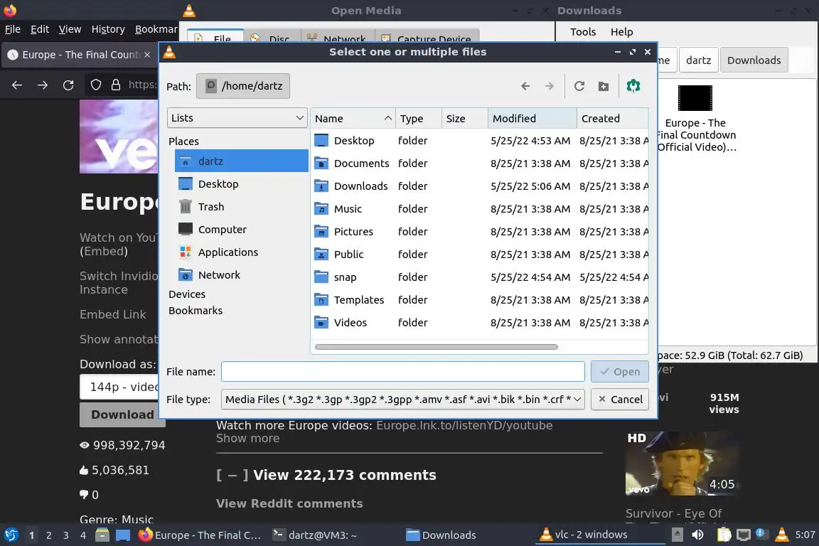Open the Europe.lnk.to/listenYD/youtube link

click(464, 425)
